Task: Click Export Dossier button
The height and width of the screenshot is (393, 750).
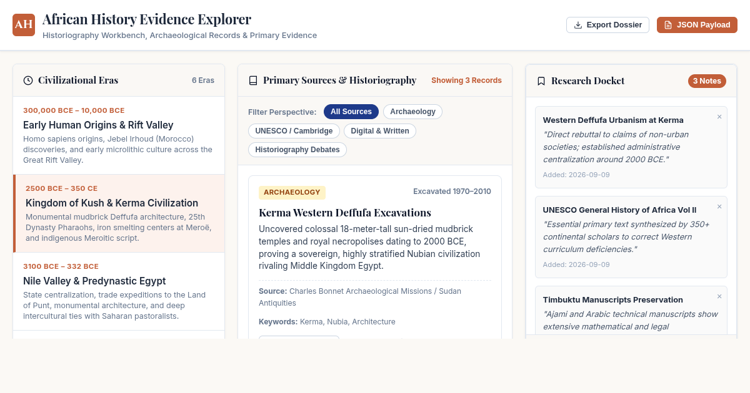Action: click(607, 25)
